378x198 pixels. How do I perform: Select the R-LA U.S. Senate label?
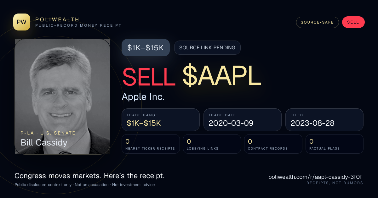[x=48, y=133]
